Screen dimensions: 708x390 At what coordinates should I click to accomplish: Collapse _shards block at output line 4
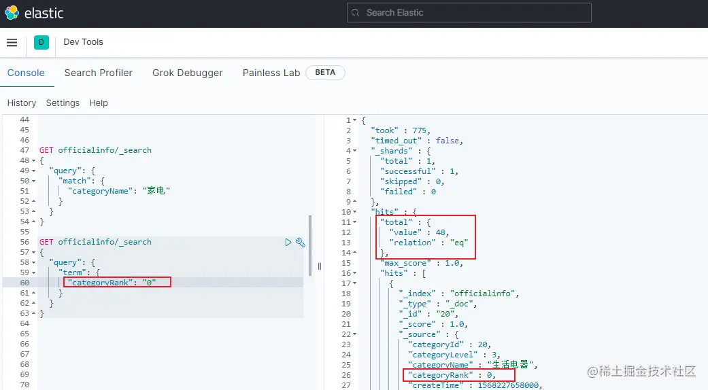point(355,151)
